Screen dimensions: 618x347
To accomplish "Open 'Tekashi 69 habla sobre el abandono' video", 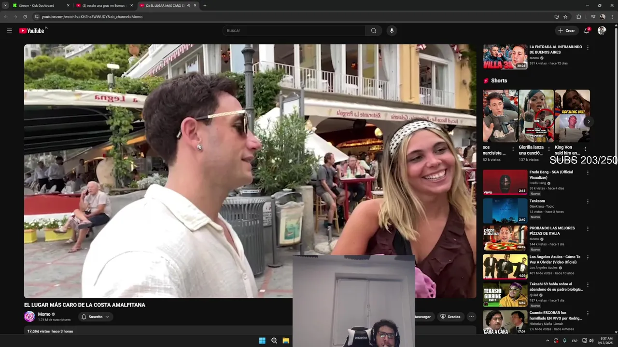I will click(556, 287).
